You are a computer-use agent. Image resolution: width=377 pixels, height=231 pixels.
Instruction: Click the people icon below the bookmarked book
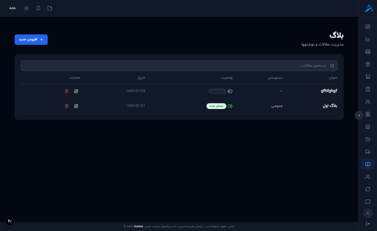coord(368,102)
